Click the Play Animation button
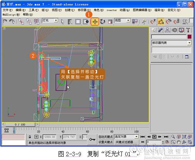The image size is (195, 160). (154, 137)
